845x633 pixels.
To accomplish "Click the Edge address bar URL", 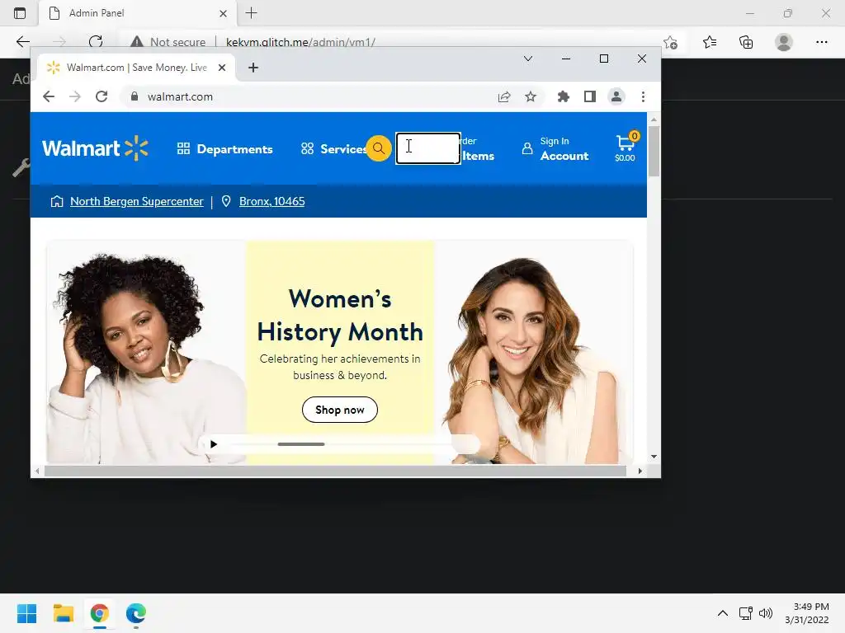I will tap(300, 42).
